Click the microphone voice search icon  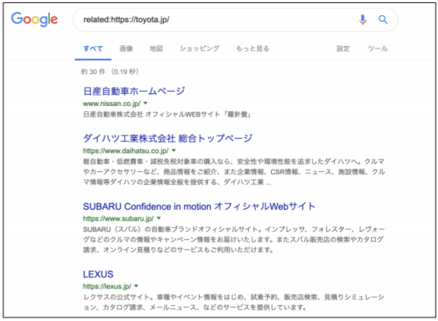(363, 20)
